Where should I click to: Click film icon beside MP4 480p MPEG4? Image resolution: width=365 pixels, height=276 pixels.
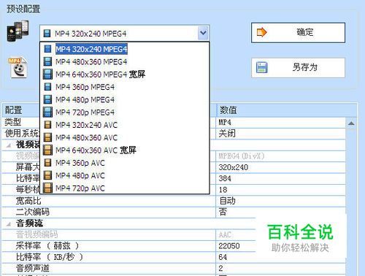pos(47,99)
